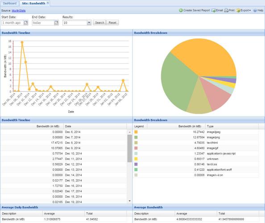Image resolution: width=265 pixels, height=223 pixels.
Task: Click Total column header in Average Daily Bandwidth
Action: [x=105, y=214]
